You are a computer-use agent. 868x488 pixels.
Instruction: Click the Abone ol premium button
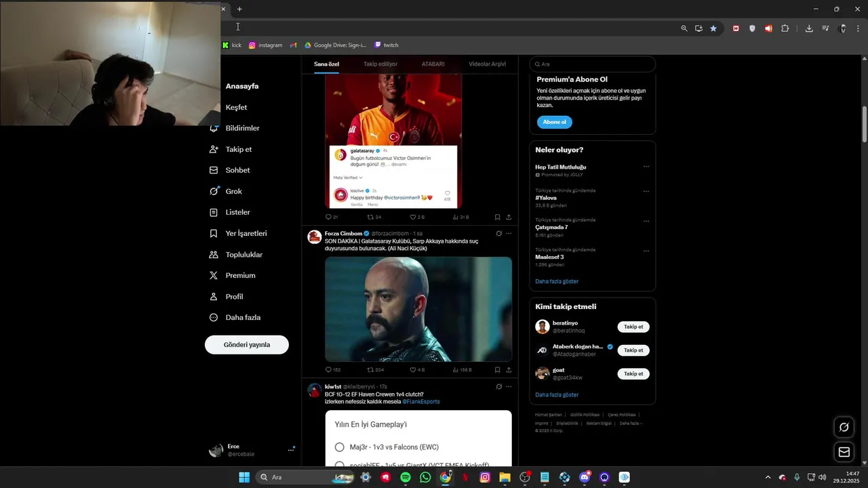(x=554, y=122)
